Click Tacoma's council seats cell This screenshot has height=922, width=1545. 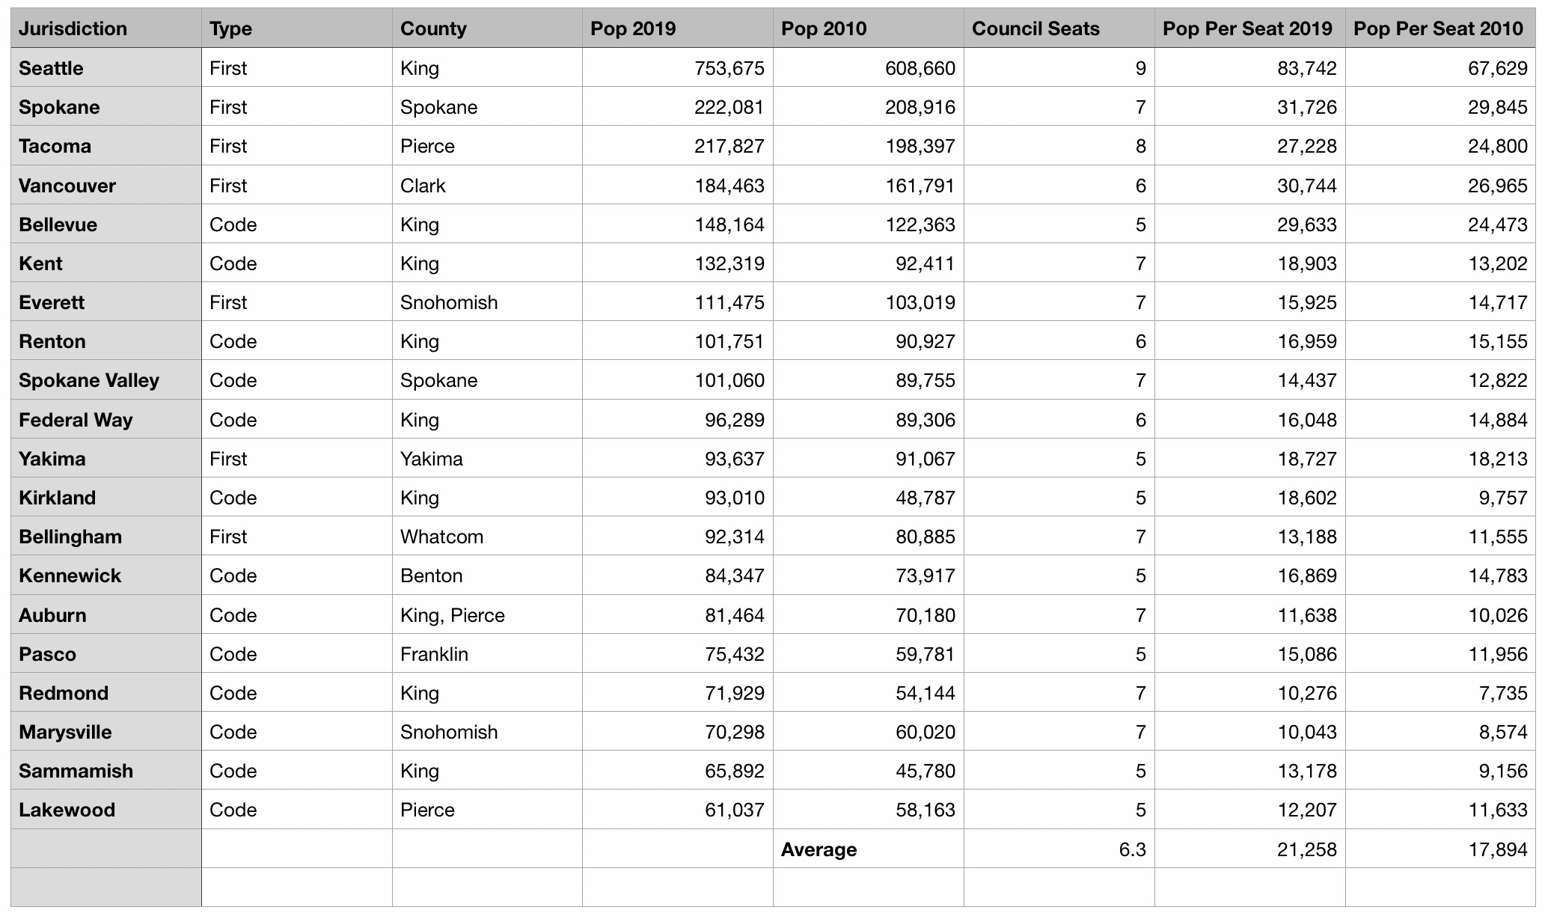click(1139, 146)
